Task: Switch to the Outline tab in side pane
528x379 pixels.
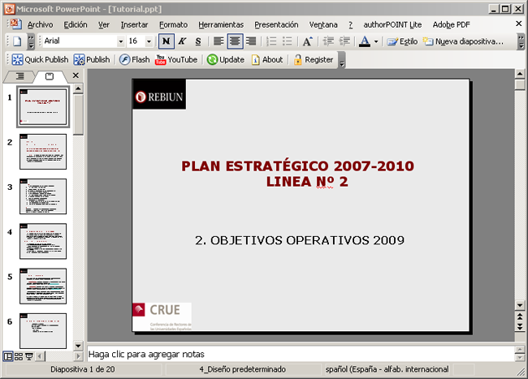Action: (x=19, y=76)
